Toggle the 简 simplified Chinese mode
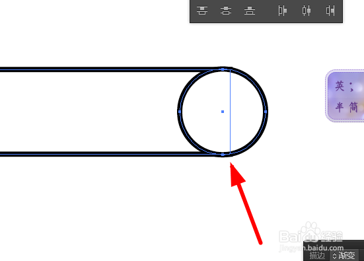This screenshot has width=364, height=261. pyautogui.click(x=353, y=107)
